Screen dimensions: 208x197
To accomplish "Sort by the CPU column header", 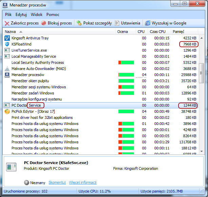I will coord(142,32).
